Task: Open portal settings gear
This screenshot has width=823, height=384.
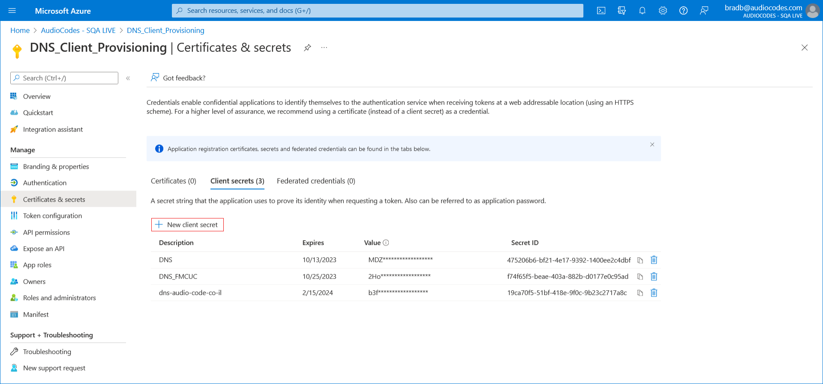Action: 663,11
